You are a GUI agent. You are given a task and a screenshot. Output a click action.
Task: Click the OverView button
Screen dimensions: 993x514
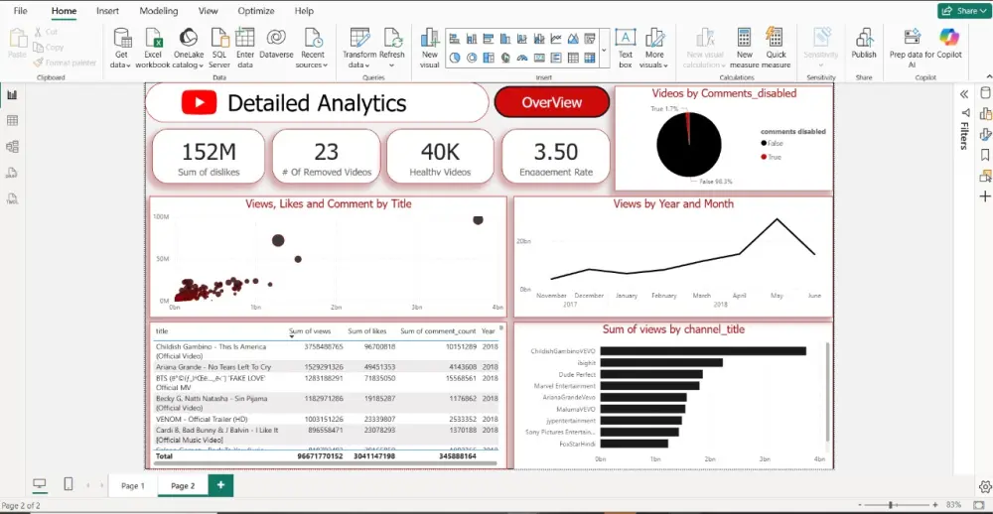pos(551,102)
